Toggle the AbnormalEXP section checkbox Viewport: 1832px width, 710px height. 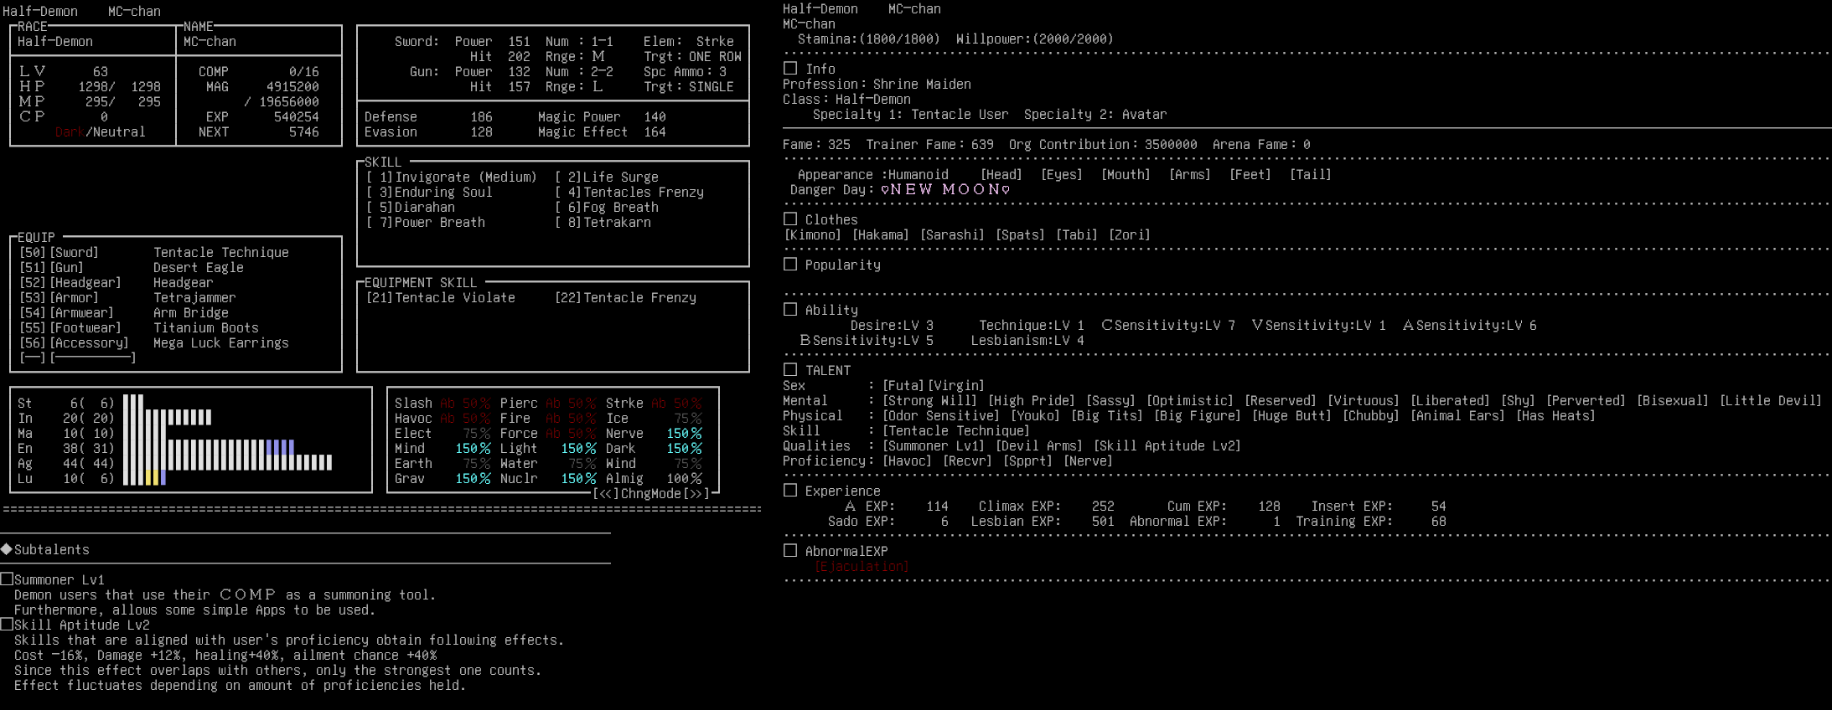(x=790, y=551)
